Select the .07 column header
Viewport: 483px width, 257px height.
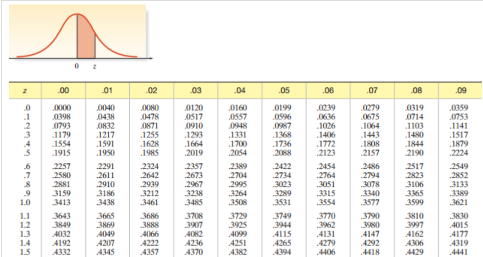372,91
